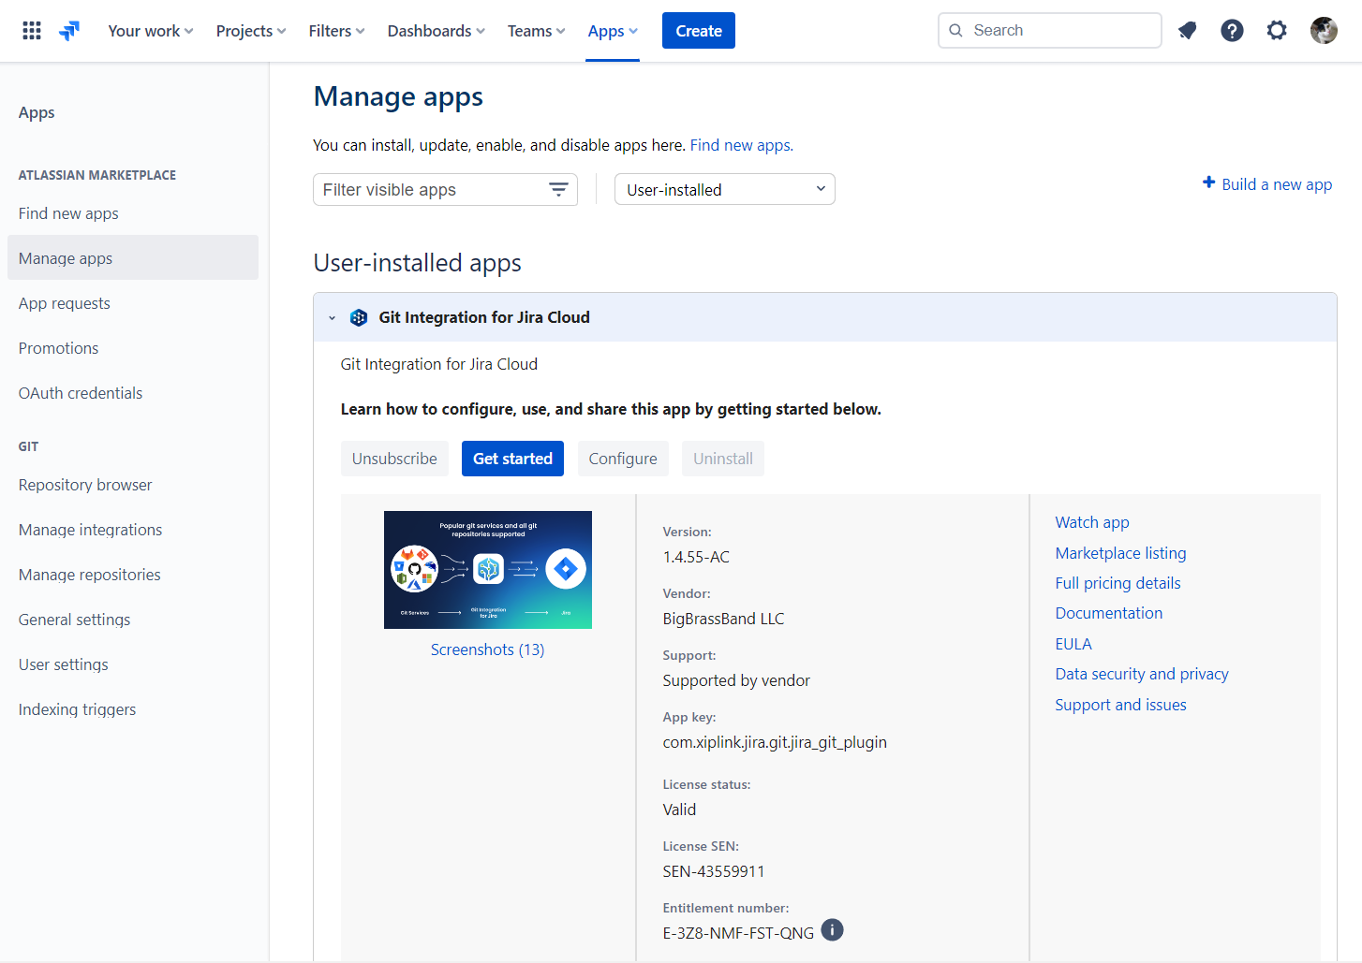This screenshot has width=1362, height=963.
Task: Open the EULA link
Action: point(1073,644)
